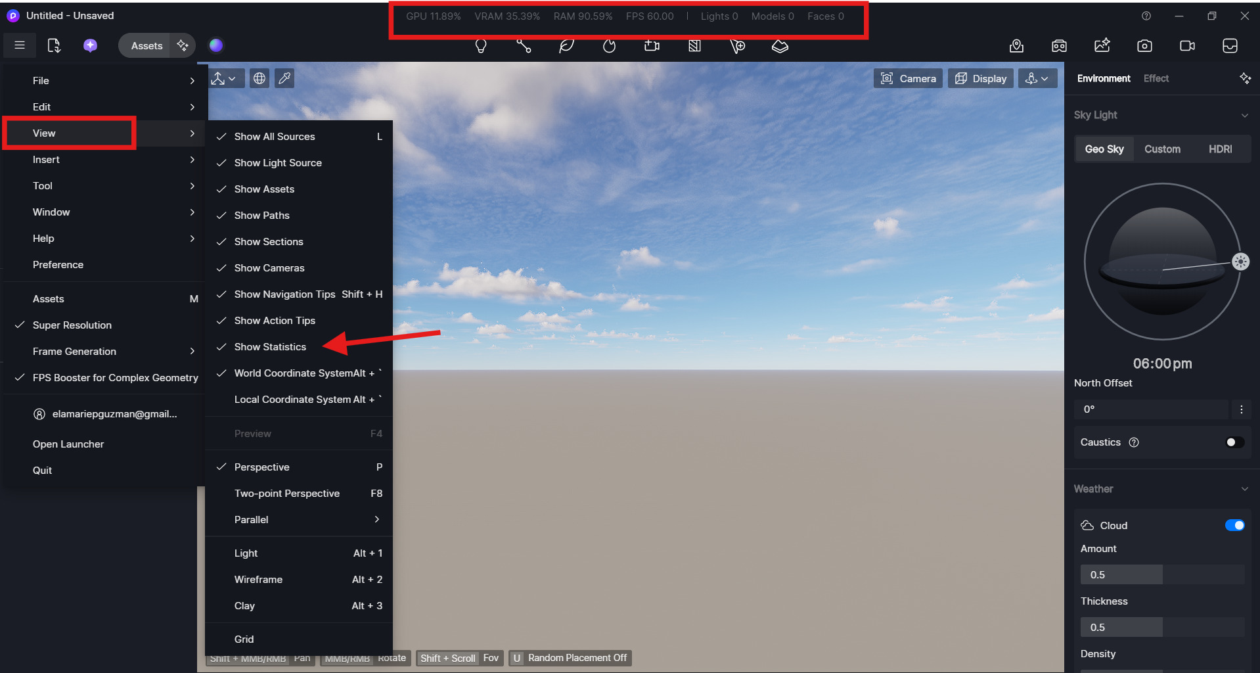Collapse the Sky Light section
The width and height of the screenshot is (1260, 673).
1244,115
